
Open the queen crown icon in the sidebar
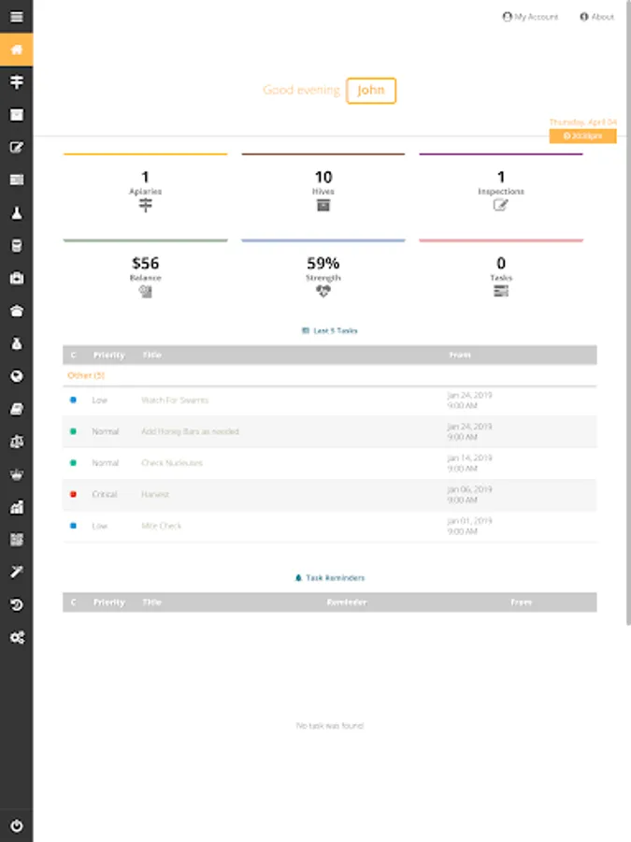point(17,474)
